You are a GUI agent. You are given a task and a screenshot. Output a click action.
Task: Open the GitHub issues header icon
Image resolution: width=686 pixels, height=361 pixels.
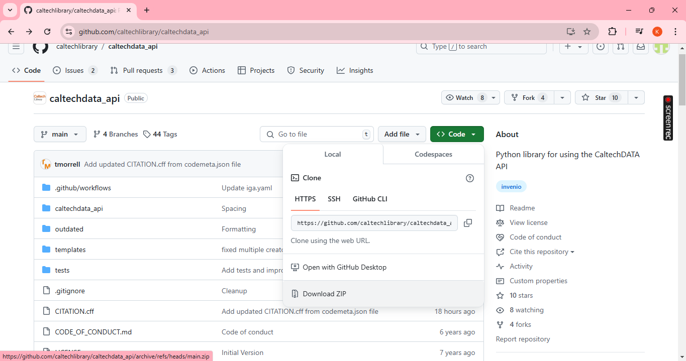tap(600, 47)
